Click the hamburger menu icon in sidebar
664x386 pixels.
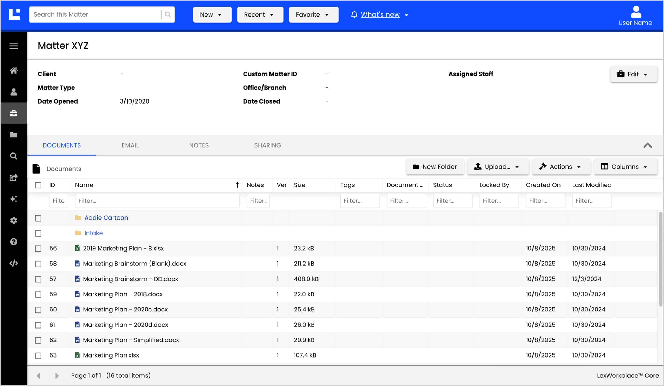14,46
